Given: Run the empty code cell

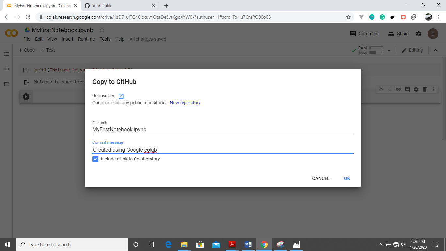Looking at the screenshot, I should point(26,97).
